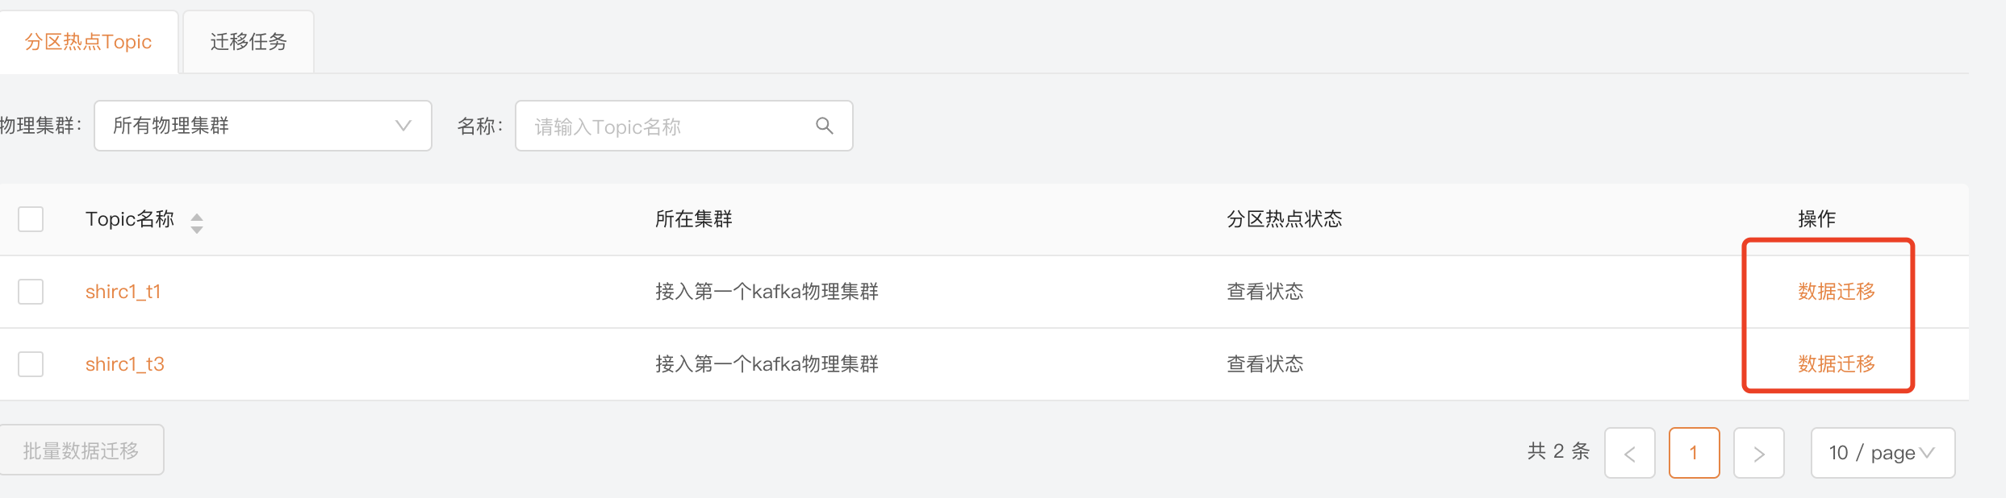Screen dimensions: 2006x498
Task: Click the 批量数据迁移 button
Action: pos(81,450)
